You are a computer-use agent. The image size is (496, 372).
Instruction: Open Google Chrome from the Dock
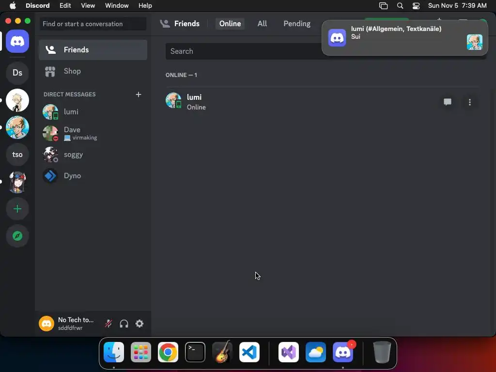coord(168,352)
